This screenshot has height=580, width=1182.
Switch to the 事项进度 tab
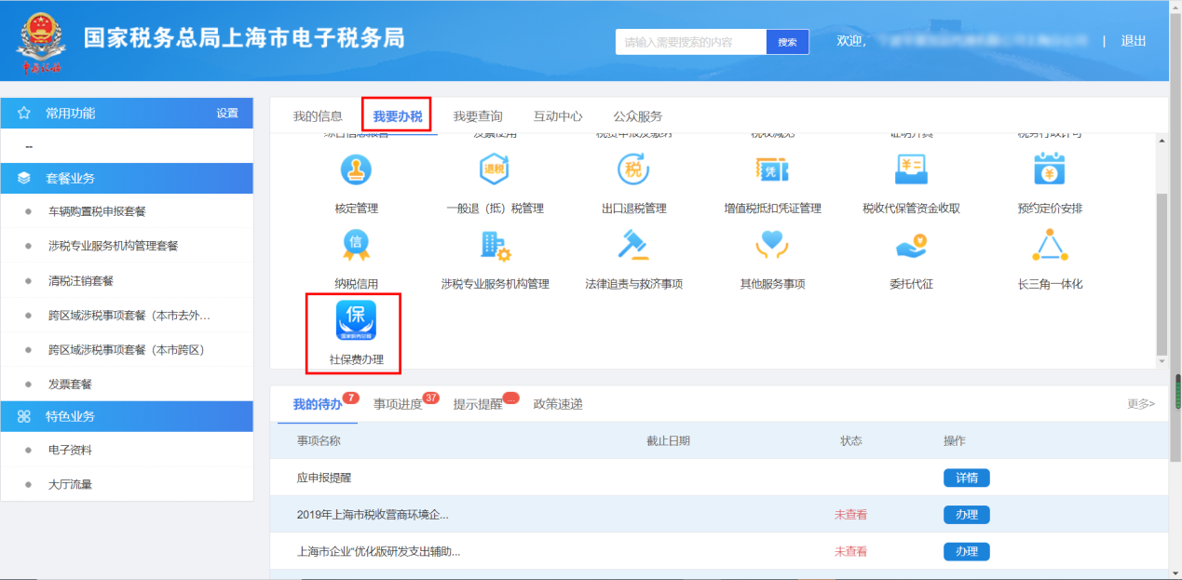click(398, 405)
